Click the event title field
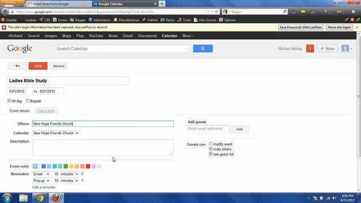 [x=68, y=81]
